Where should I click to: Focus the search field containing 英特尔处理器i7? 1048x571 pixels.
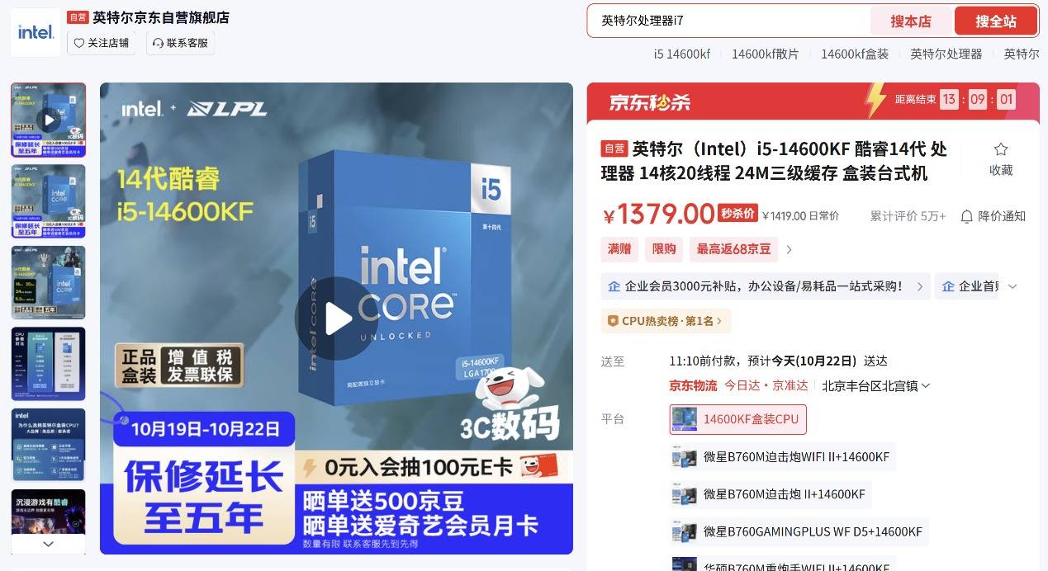point(729,21)
